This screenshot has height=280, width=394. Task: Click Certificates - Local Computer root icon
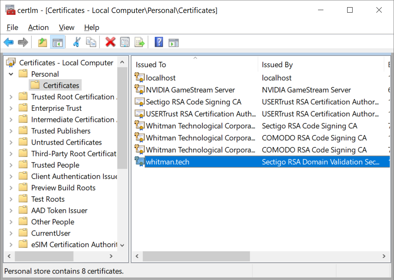[11, 62]
